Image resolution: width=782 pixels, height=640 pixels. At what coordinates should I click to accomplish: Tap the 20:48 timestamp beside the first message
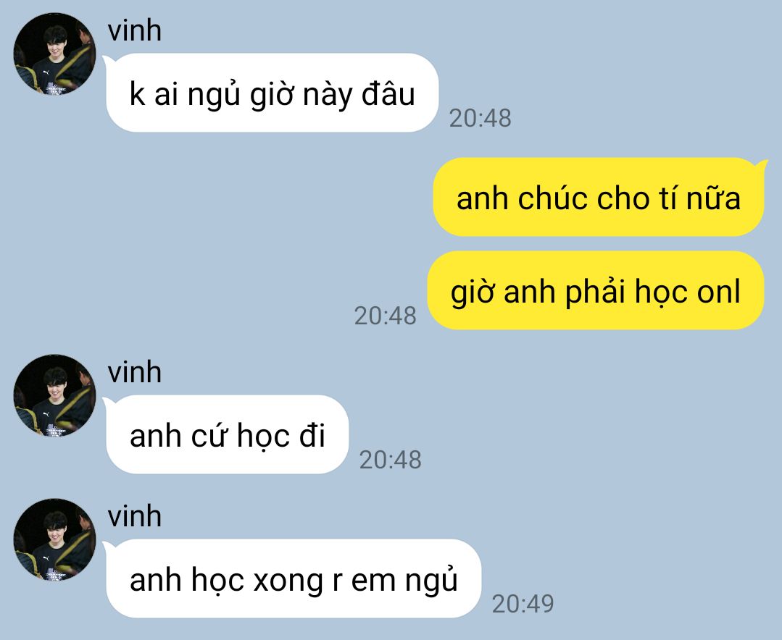pos(481,119)
